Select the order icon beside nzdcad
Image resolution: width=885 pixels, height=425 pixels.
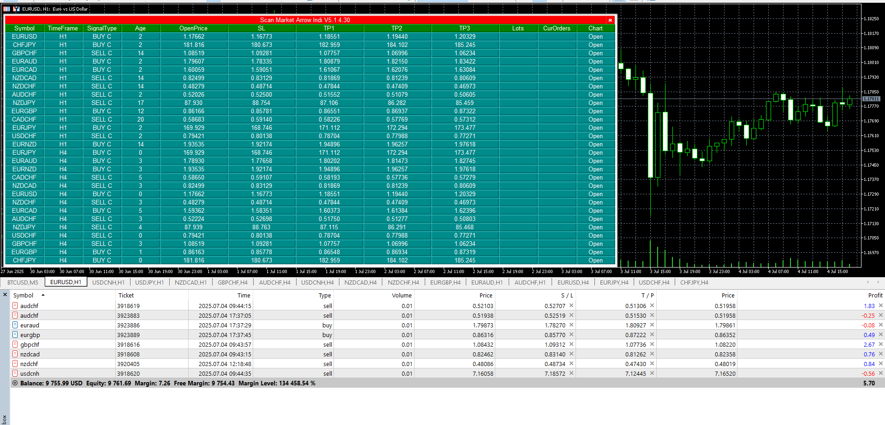click(15, 354)
